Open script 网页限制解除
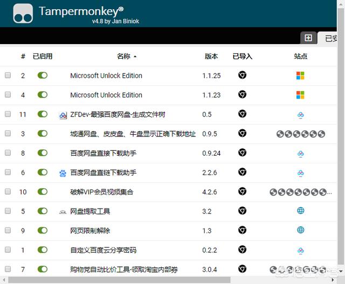The width and height of the screenshot is (345, 284). click(90, 231)
